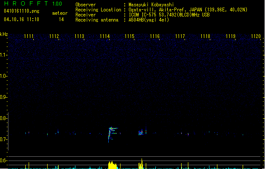Click the 1119 time axis marker
Viewport: 265px width, 169px height.
click(230, 36)
